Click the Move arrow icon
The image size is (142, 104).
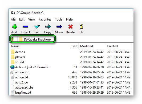tap(59, 27)
